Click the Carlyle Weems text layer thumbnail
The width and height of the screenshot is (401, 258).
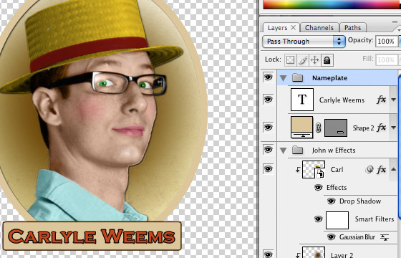[x=302, y=100]
